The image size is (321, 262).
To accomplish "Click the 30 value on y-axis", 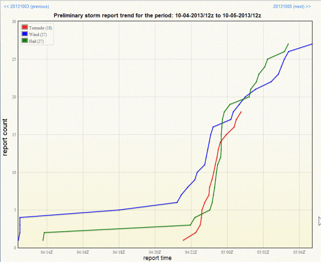I will pos(14,22).
